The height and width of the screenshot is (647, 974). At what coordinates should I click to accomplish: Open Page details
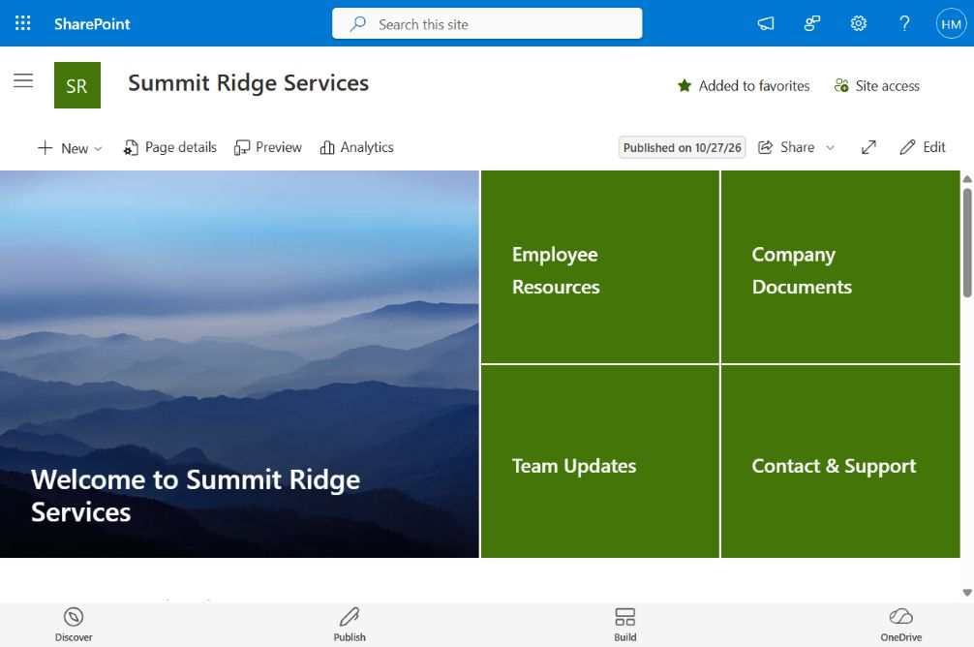[169, 147]
